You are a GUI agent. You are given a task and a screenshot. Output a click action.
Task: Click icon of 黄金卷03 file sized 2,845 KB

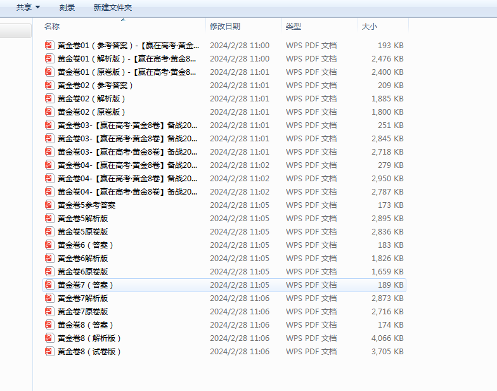pyautogui.click(x=49, y=138)
